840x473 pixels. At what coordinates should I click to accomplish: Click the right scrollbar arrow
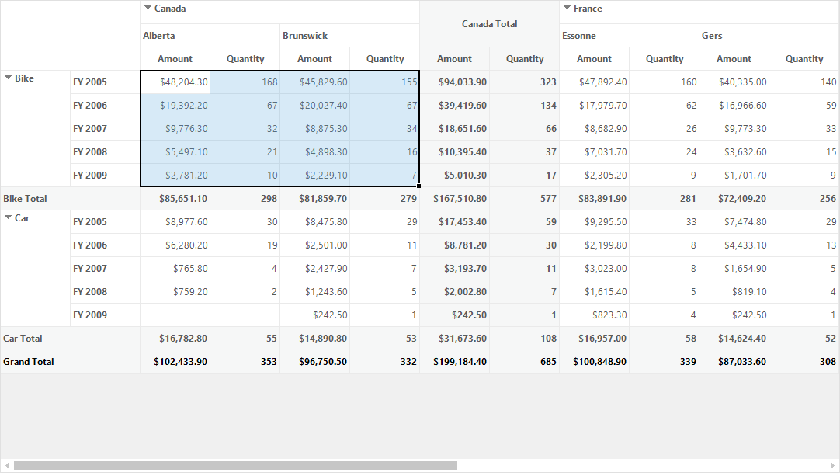click(832, 465)
